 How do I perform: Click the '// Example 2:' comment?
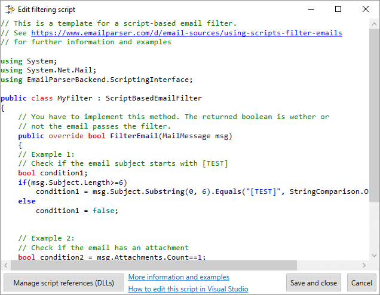point(46,238)
